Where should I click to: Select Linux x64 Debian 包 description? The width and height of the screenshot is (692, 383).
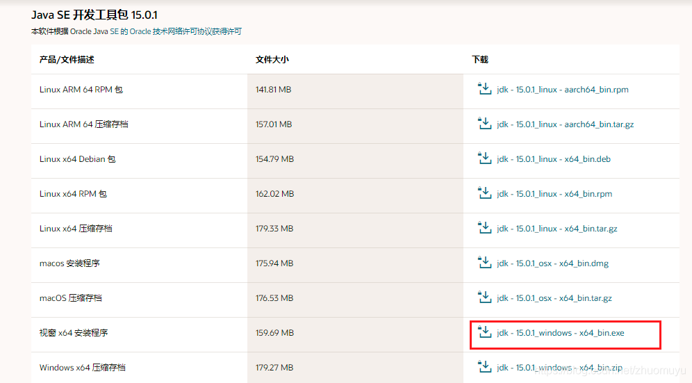tap(78, 159)
